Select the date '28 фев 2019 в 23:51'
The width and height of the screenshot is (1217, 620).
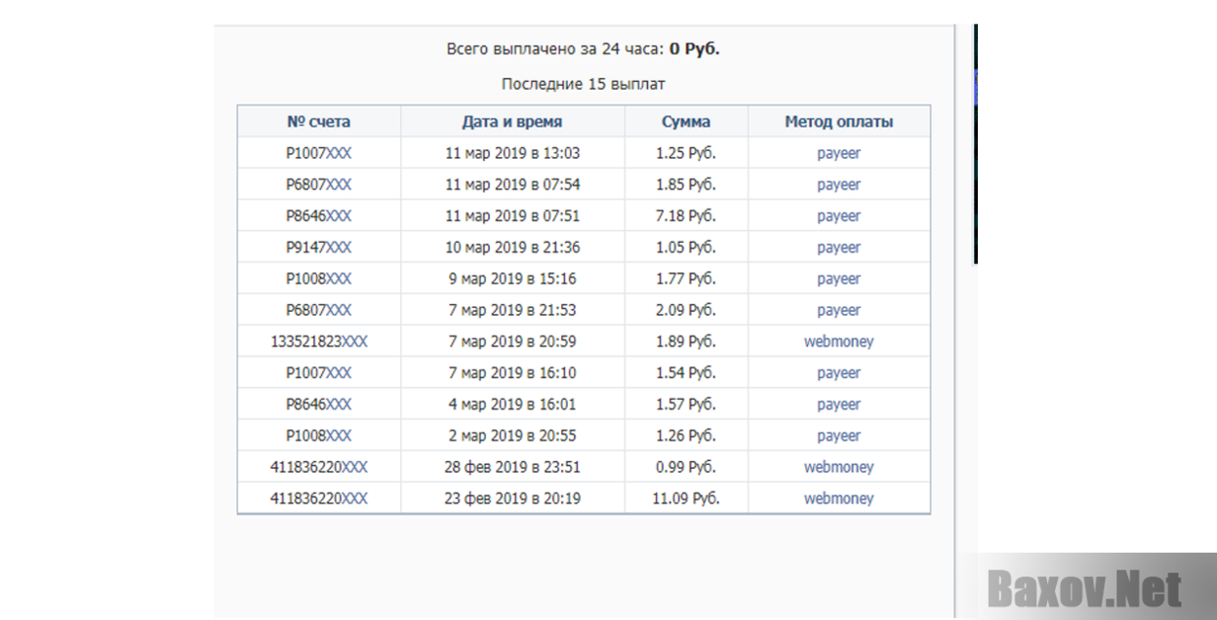tap(512, 467)
